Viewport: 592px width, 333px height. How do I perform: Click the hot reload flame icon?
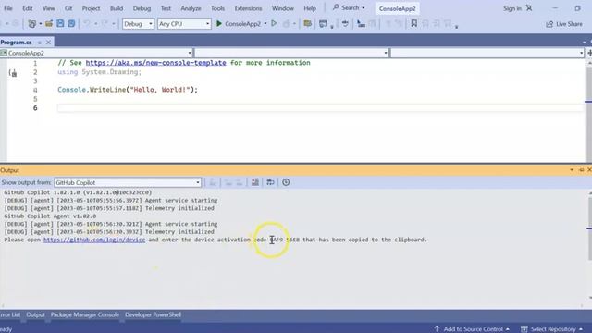pos(286,24)
